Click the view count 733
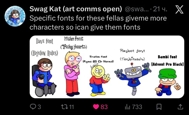The image size is (189, 115). 137,107
